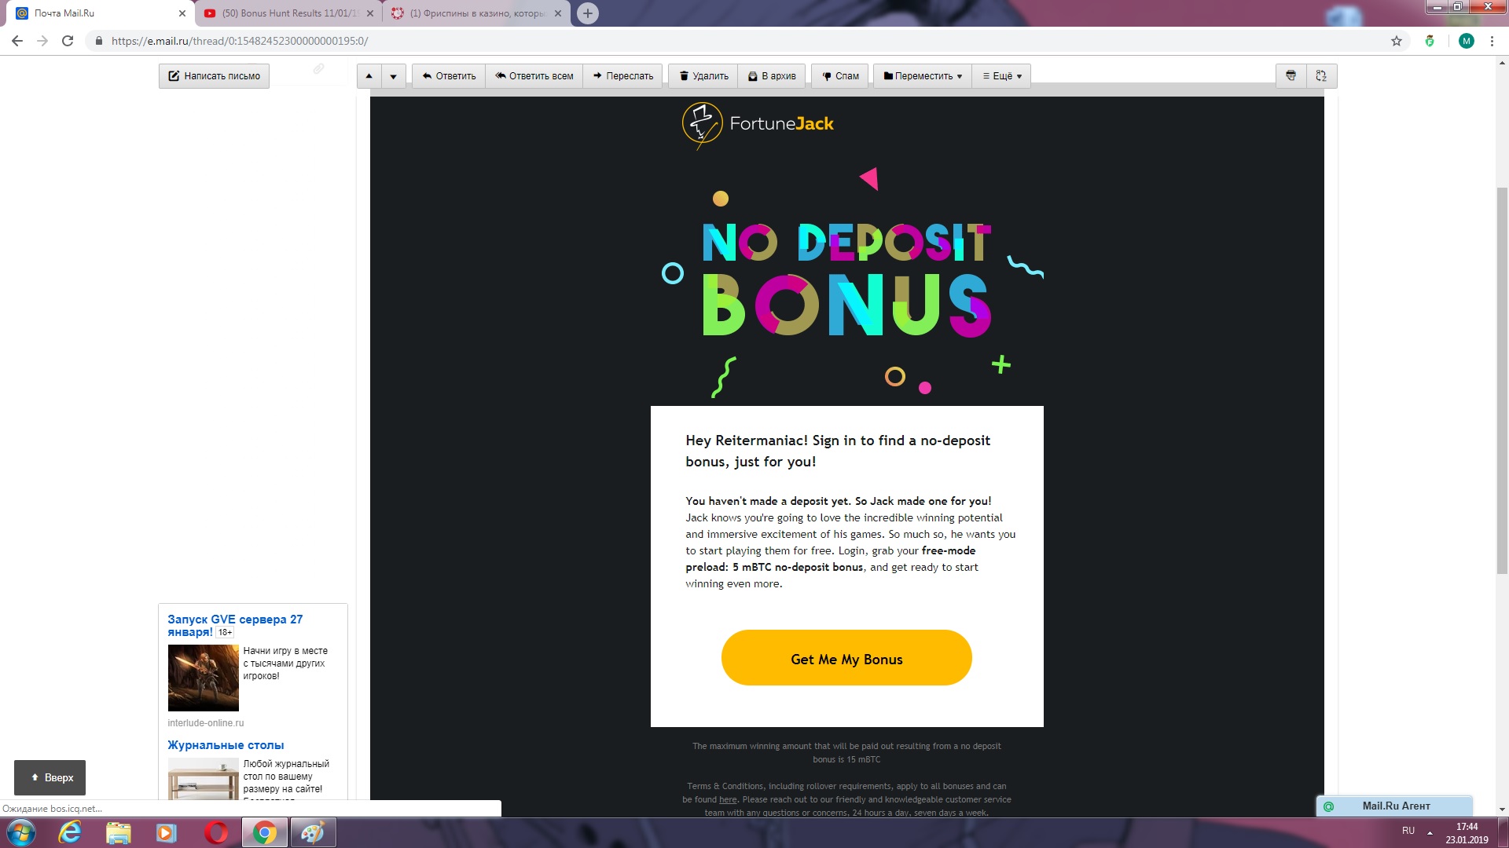Screen dimensions: 1509x848
Task: Click the browser address bar
Action: (x=747, y=41)
